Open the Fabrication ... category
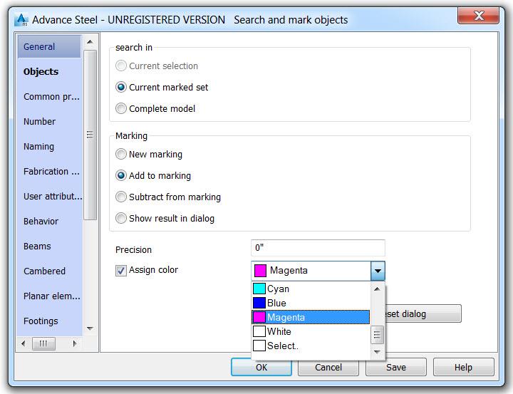Viewport: 513px width, 394px height. [x=51, y=172]
